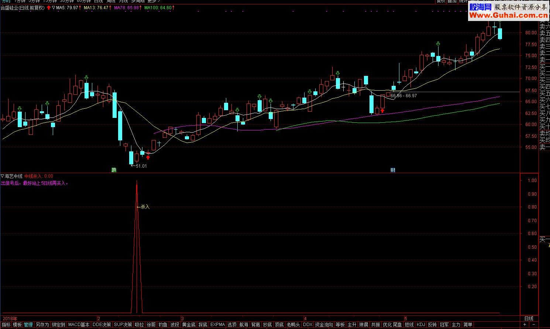Screen dimensions: 550x329
Task: Switch to MACD基本 indicator
Action: 79,325
